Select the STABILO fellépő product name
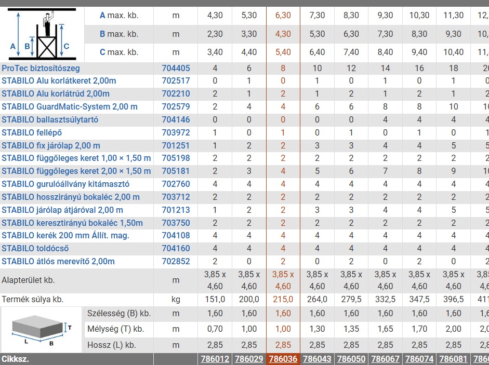Image resolution: width=489 pixels, height=365 pixels. [x=32, y=132]
